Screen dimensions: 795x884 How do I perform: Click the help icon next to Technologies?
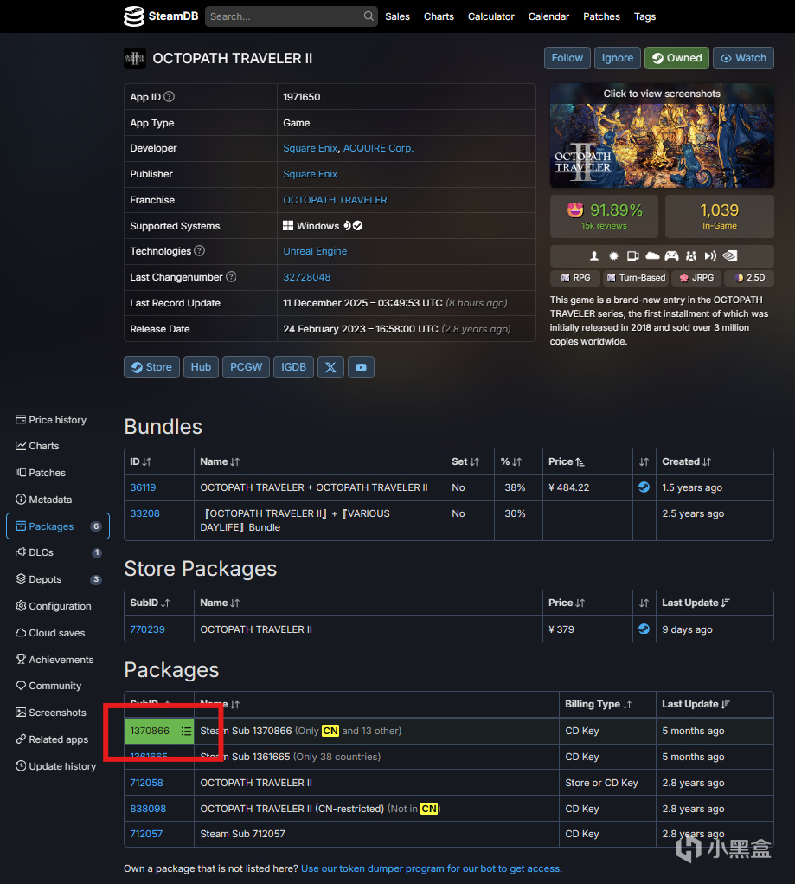200,251
